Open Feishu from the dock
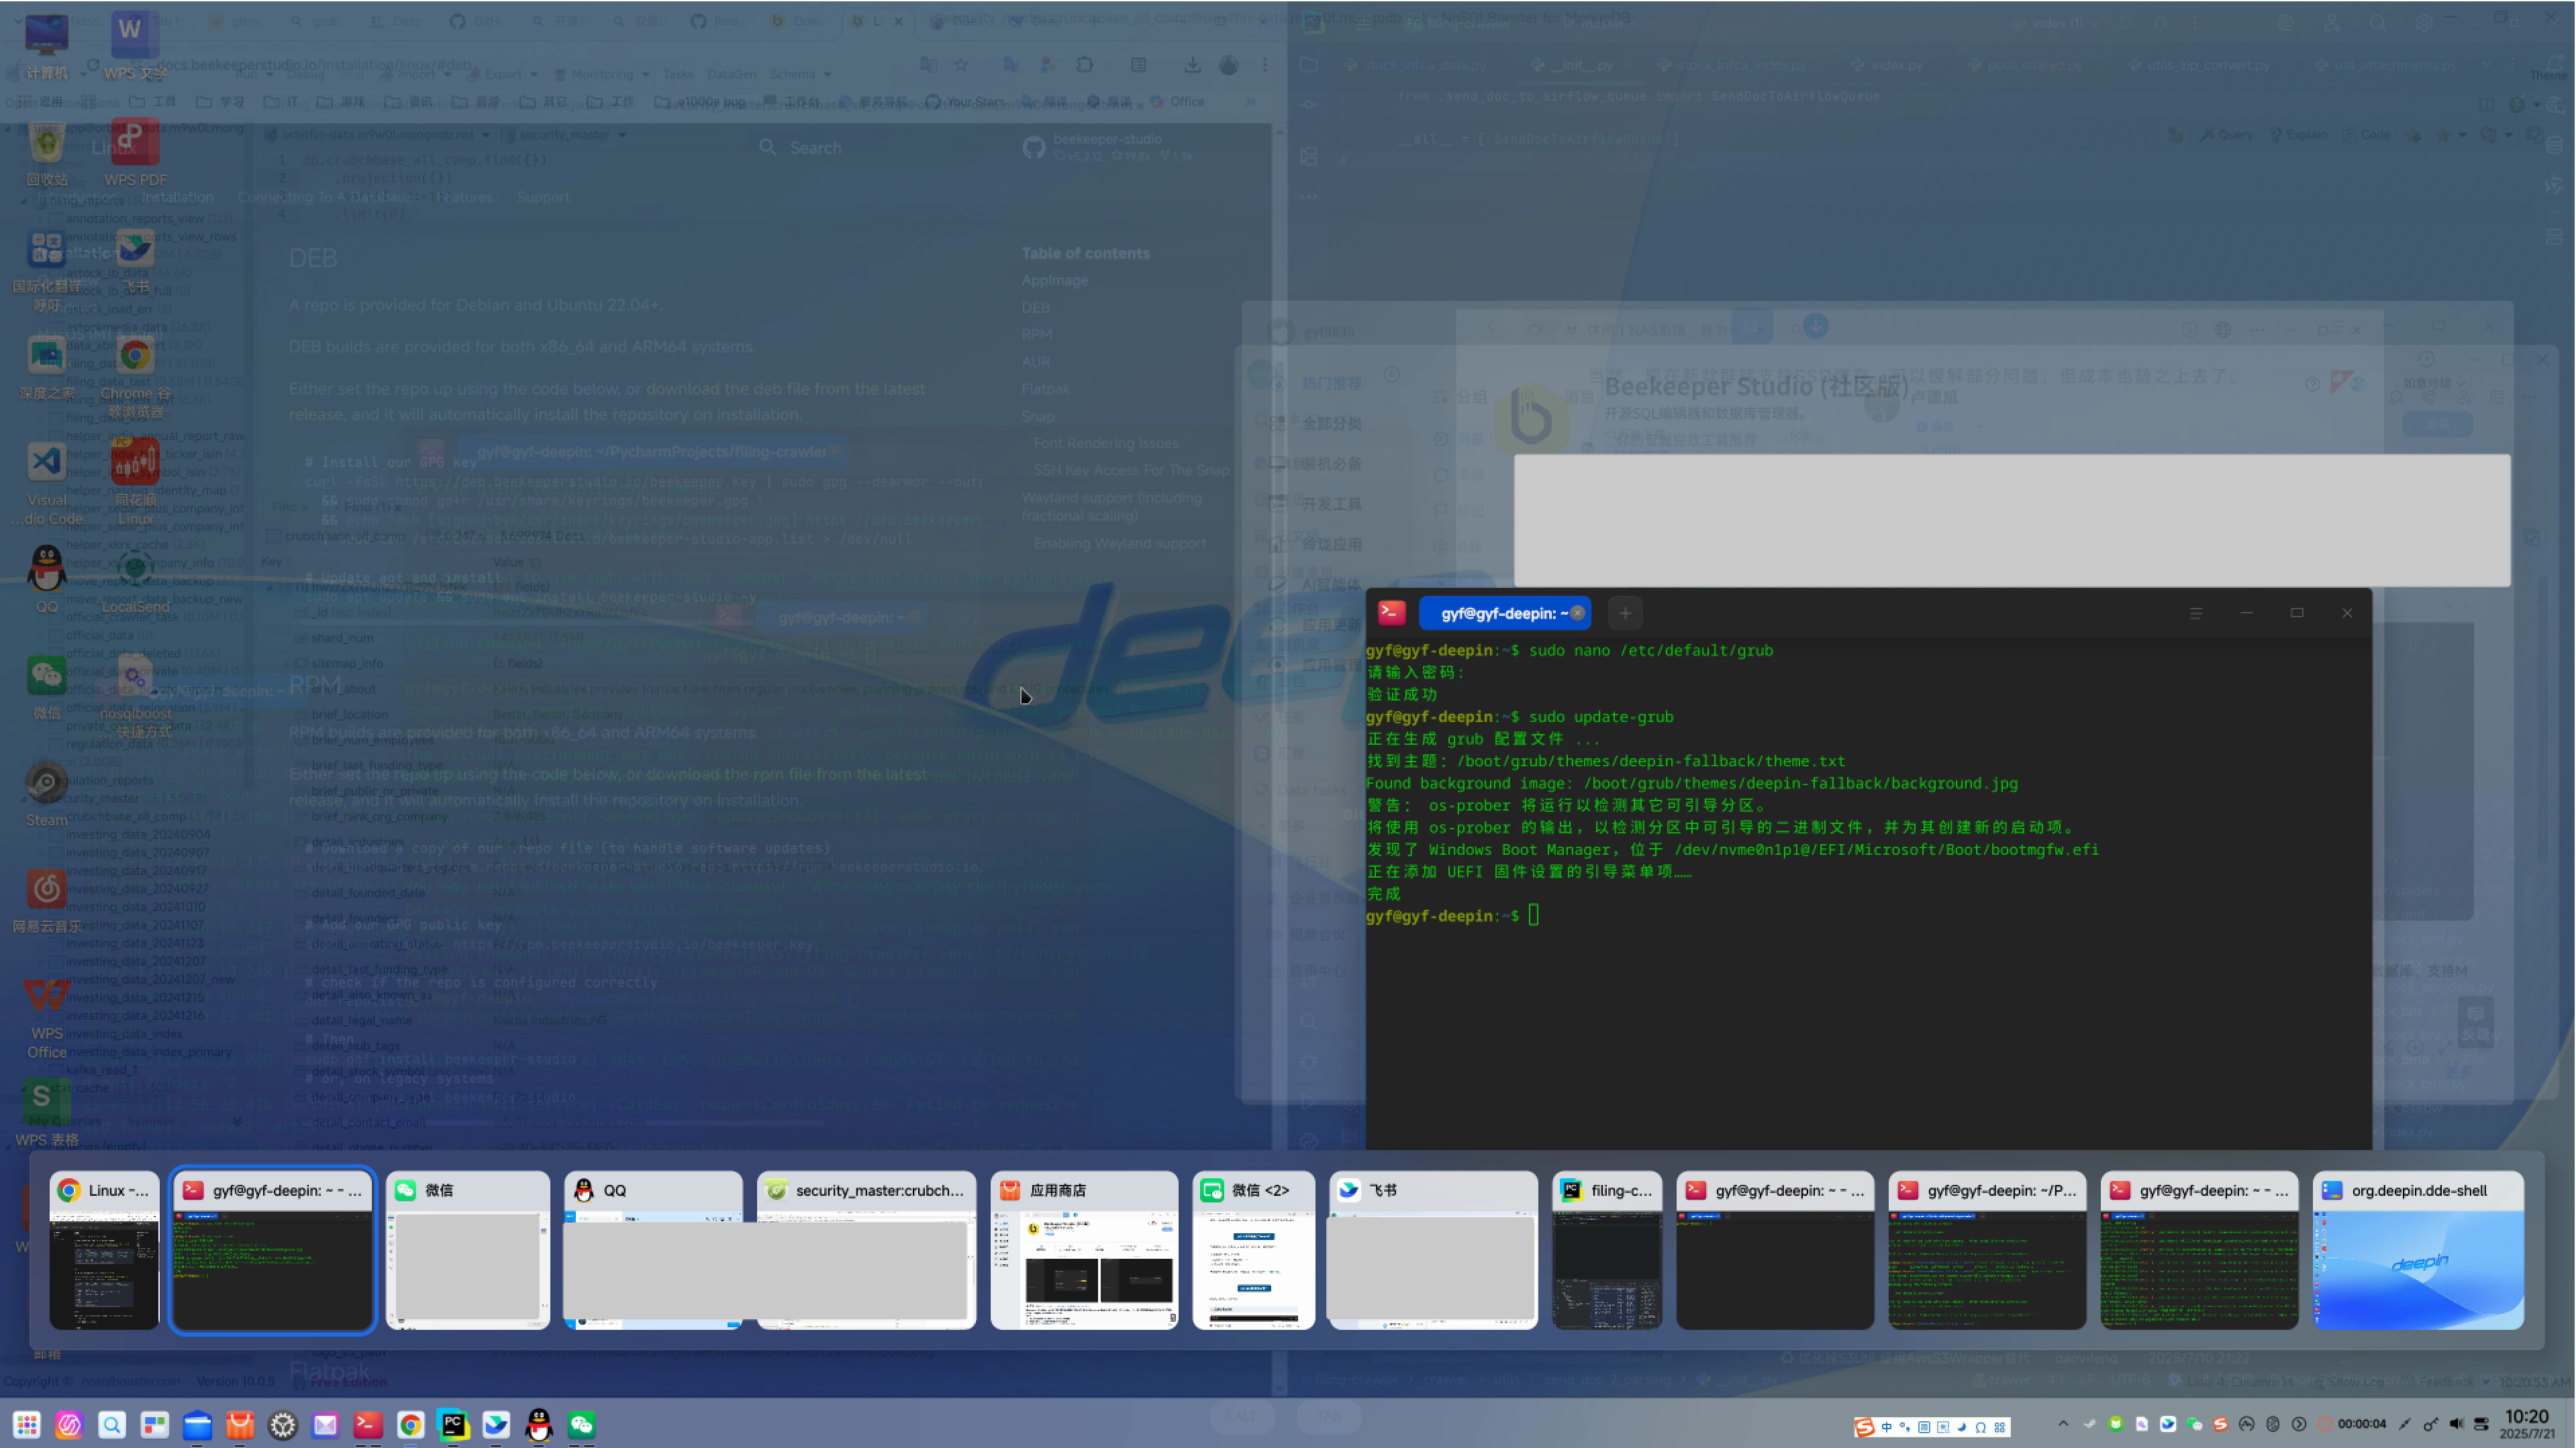 (x=496, y=1424)
